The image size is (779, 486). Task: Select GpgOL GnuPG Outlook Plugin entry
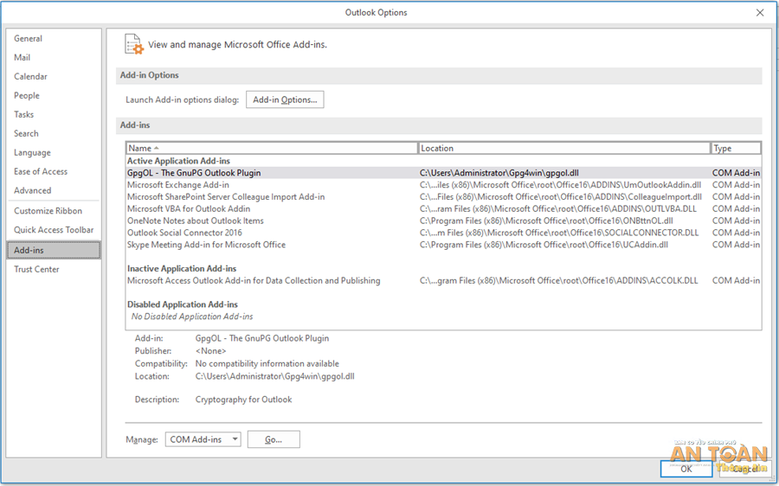coord(194,173)
